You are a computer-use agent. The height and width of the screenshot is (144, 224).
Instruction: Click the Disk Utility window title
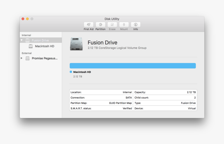coord(112,19)
